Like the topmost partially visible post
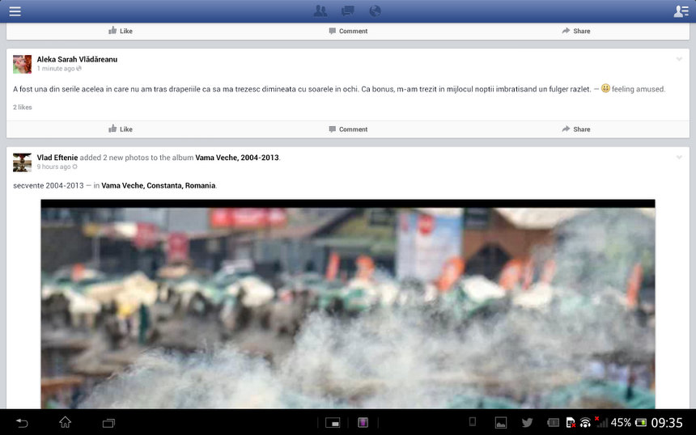This screenshot has width=696, height=435. [x=121, y=32]
